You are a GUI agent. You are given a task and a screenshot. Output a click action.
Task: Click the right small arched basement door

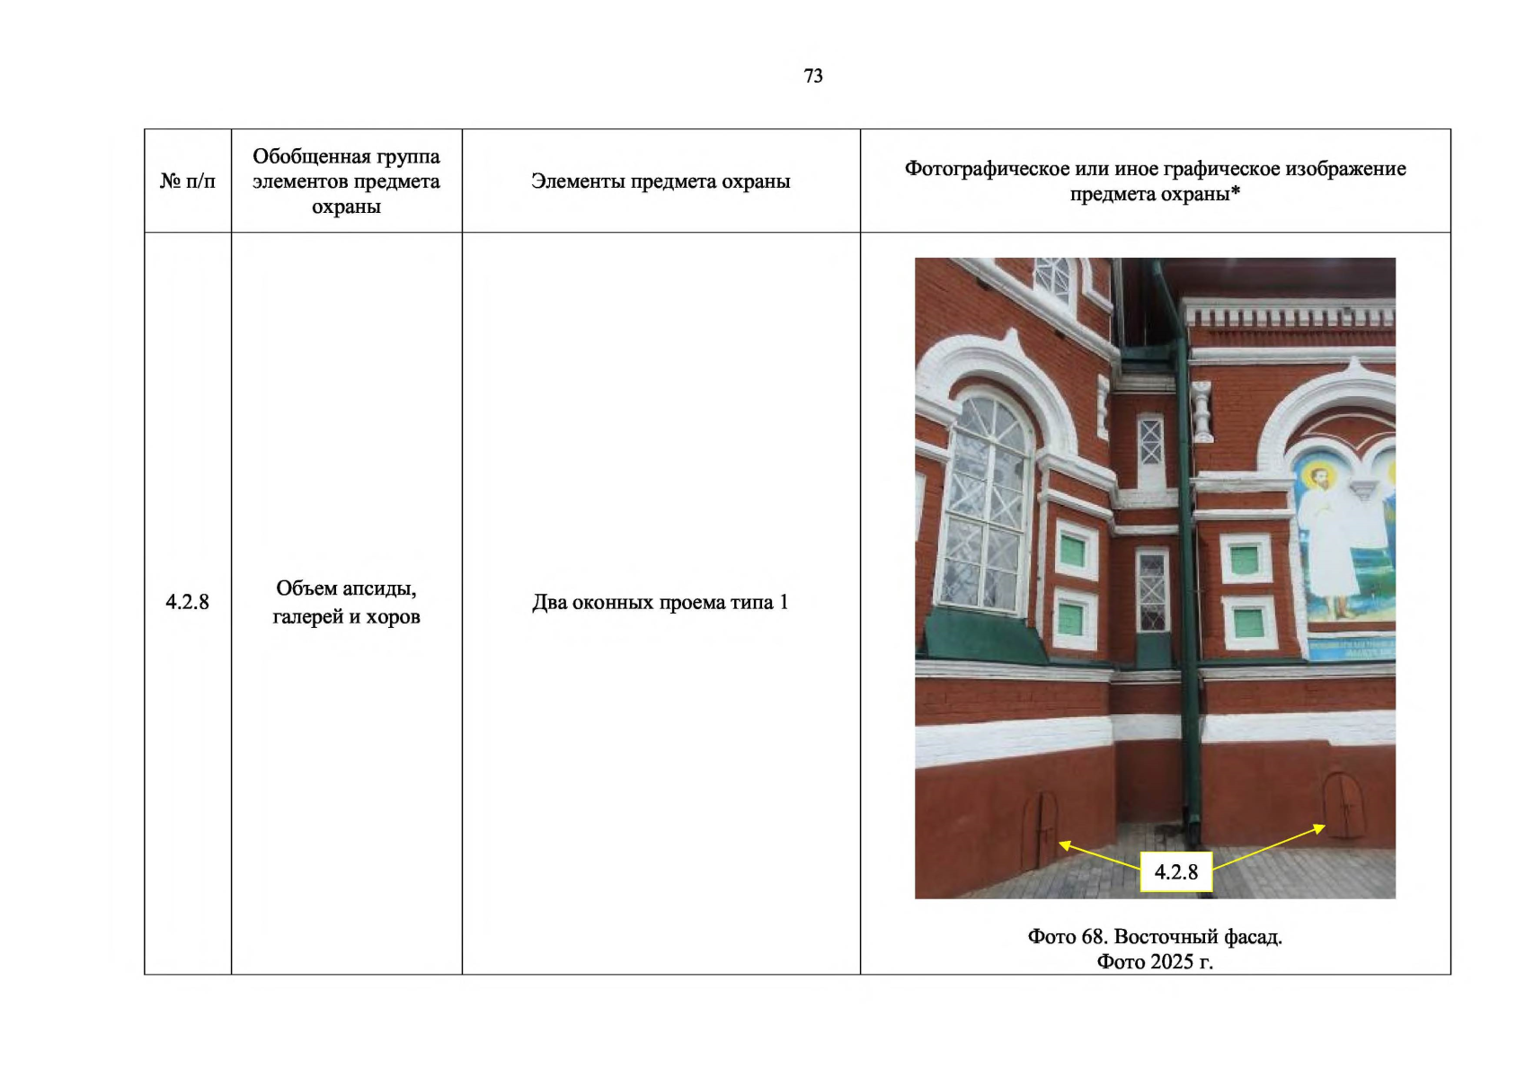coord(1343,806)
